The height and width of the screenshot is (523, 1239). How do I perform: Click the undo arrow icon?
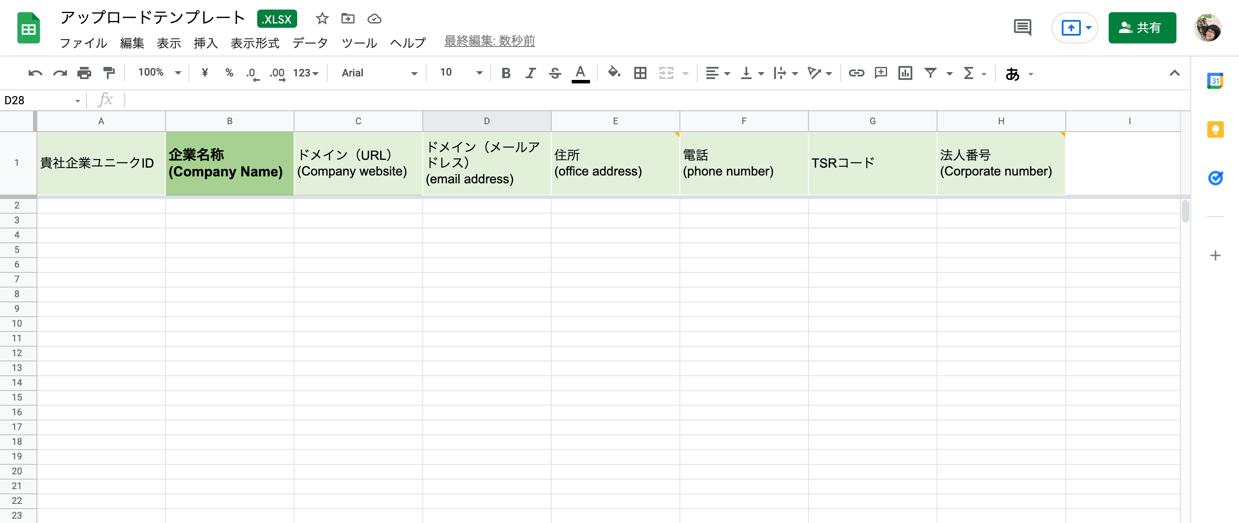35,73
